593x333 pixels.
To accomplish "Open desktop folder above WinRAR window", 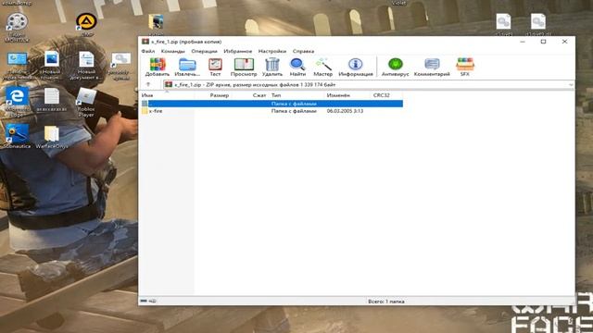I will point(156,23).
